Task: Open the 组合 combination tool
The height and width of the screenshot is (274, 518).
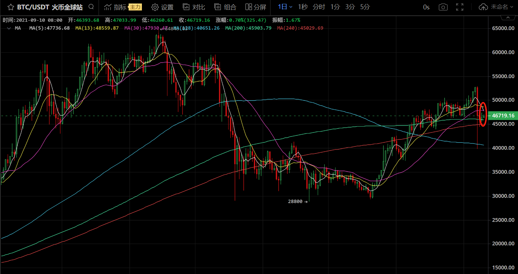Action: (225, 7)
